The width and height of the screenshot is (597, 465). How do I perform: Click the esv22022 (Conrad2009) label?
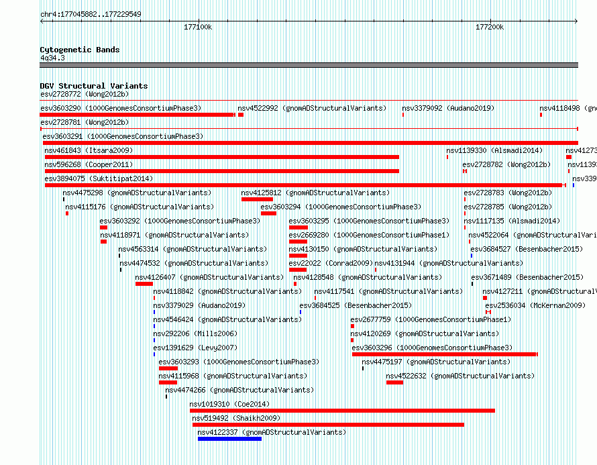(x=331, y=263)
